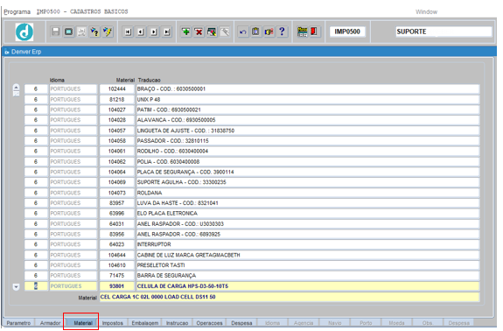The image size is (503, 331).
Task: Select the 'INTERRUPTOR' translation field
Action: [308, 244]
